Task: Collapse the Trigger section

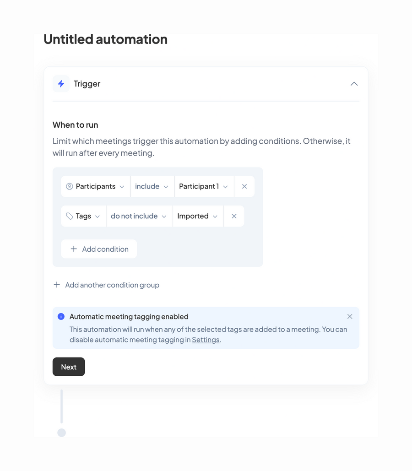Action: point(354,84)
